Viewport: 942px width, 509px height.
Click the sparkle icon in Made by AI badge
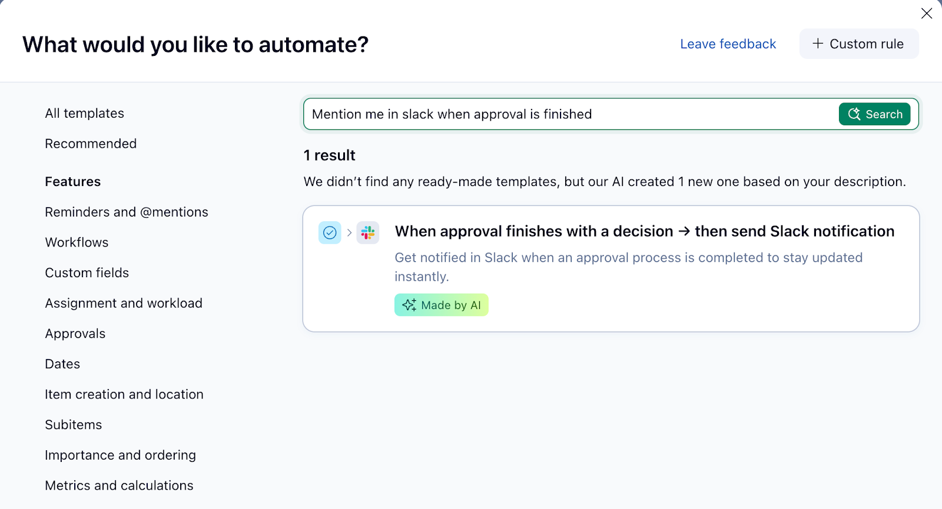(x=409, y=305)
